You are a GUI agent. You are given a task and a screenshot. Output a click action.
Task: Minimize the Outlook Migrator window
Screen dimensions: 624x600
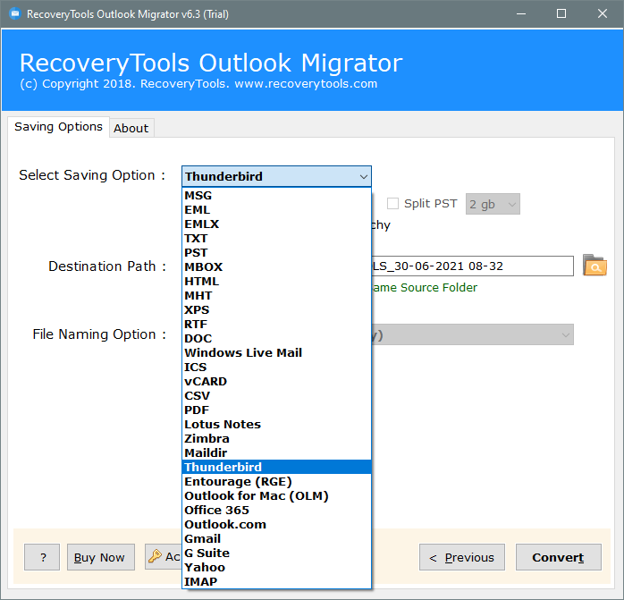pos(521,14)
